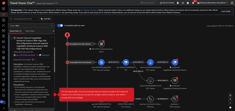Open the envelope email sidebar icon
This screenshot has height=111, width=235.
coord(4,79)
